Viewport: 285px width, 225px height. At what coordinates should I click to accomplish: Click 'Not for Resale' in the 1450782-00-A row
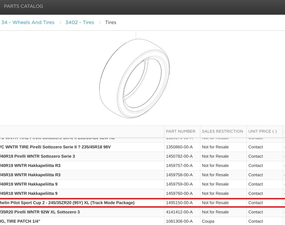215,156
